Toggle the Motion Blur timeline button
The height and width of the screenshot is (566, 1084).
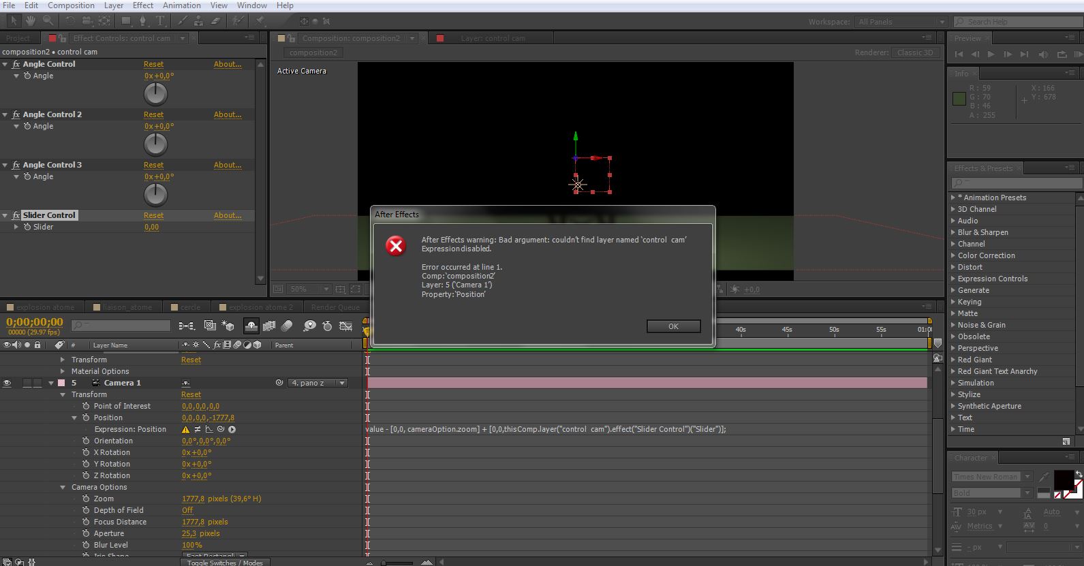[287, 326]
